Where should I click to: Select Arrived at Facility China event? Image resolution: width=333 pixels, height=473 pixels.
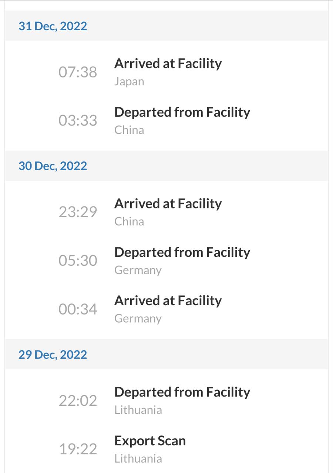tap(166, 212)
